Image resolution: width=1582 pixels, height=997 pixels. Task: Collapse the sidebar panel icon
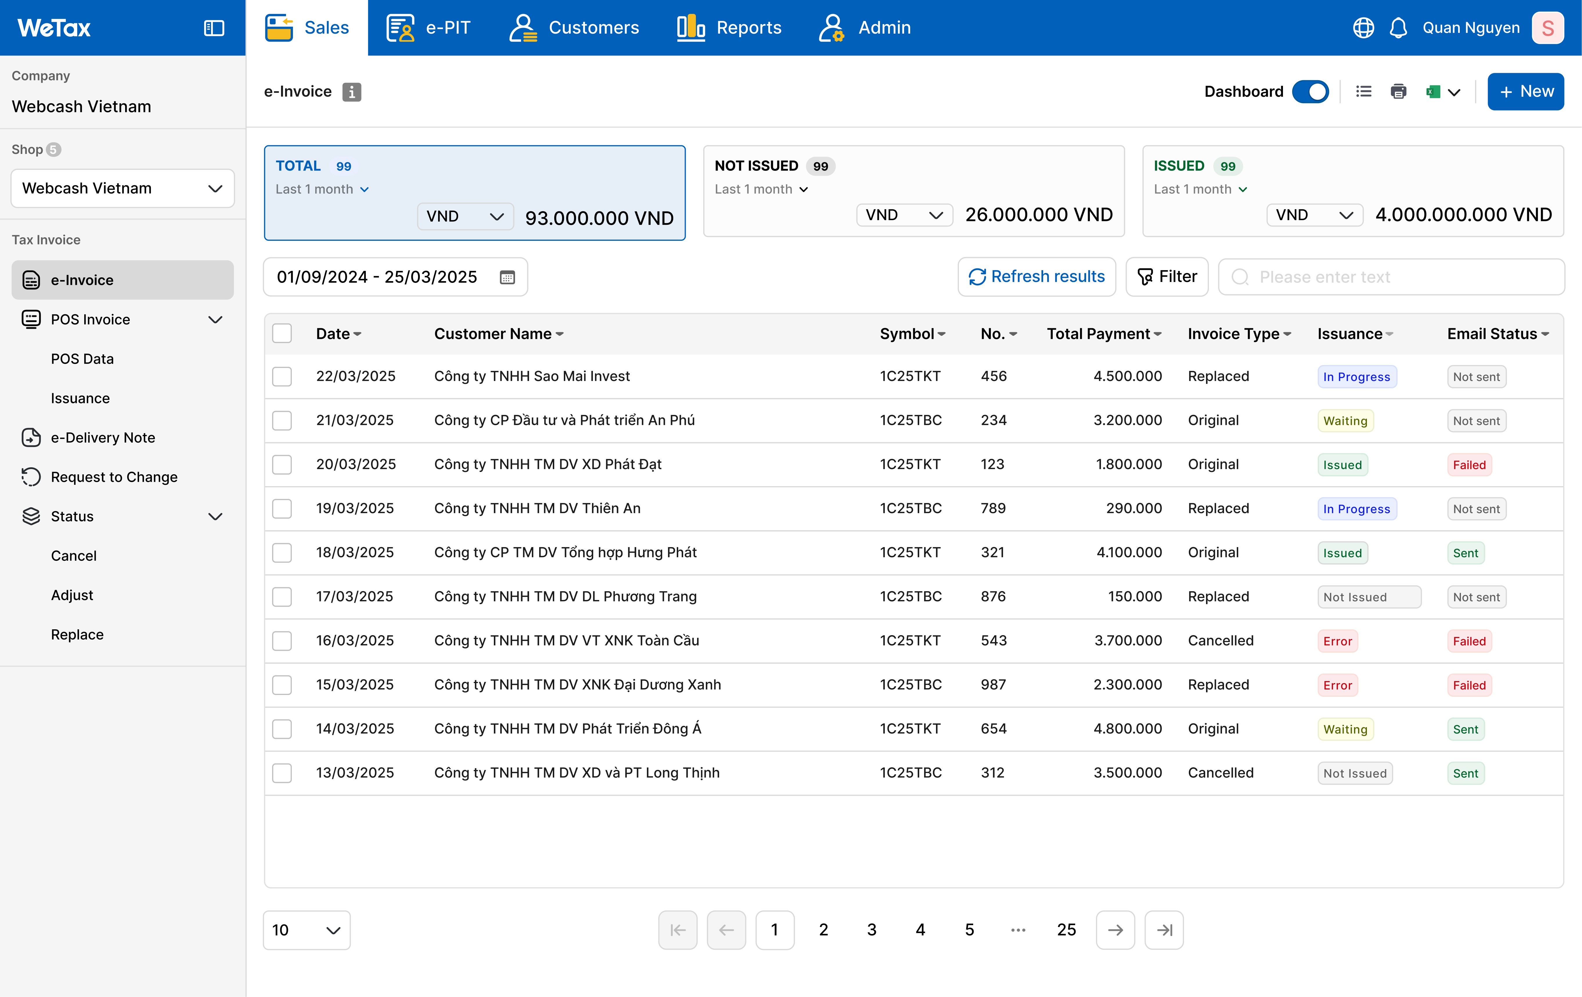pyautogui.click(x=214, y=28)
